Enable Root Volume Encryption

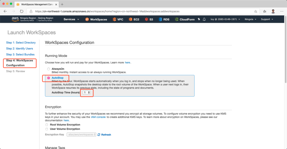pyautogui.click(x=47, y=125)
